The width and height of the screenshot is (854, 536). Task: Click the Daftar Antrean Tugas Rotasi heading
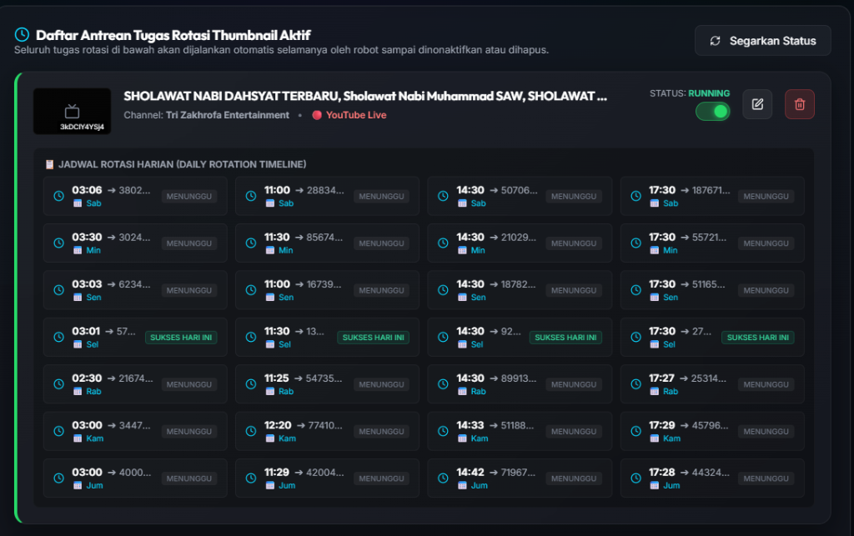173,35
